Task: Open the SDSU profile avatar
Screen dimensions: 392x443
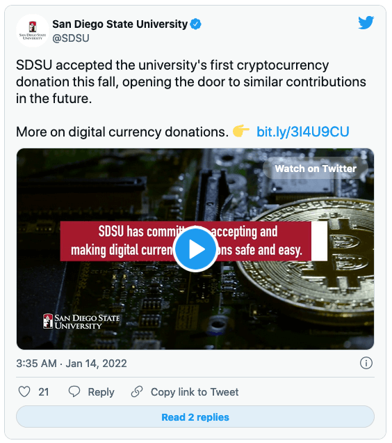Action: (x=33, y=31)
